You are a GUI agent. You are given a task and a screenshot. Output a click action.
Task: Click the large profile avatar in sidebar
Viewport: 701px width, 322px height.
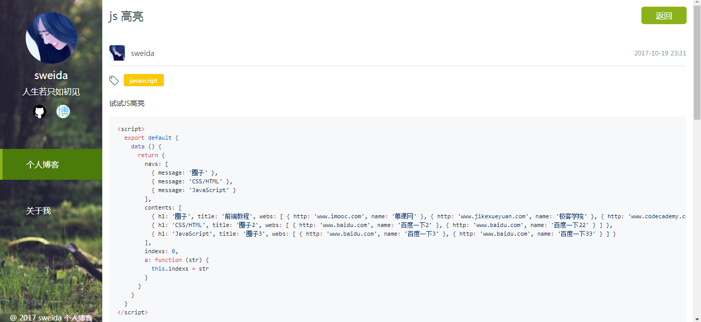[x=51, y=38]
